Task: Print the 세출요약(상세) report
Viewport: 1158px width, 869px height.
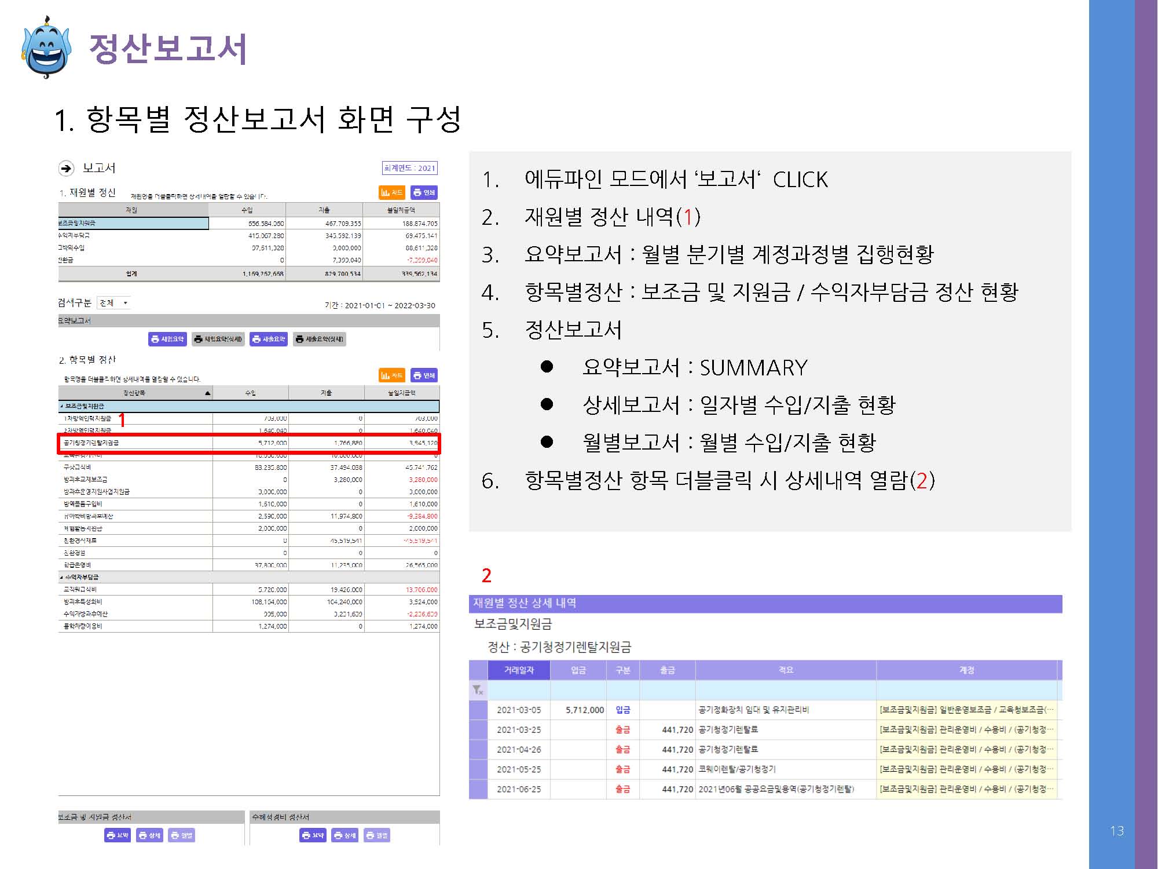Action: pyautogui.click(x=319, y=339)
